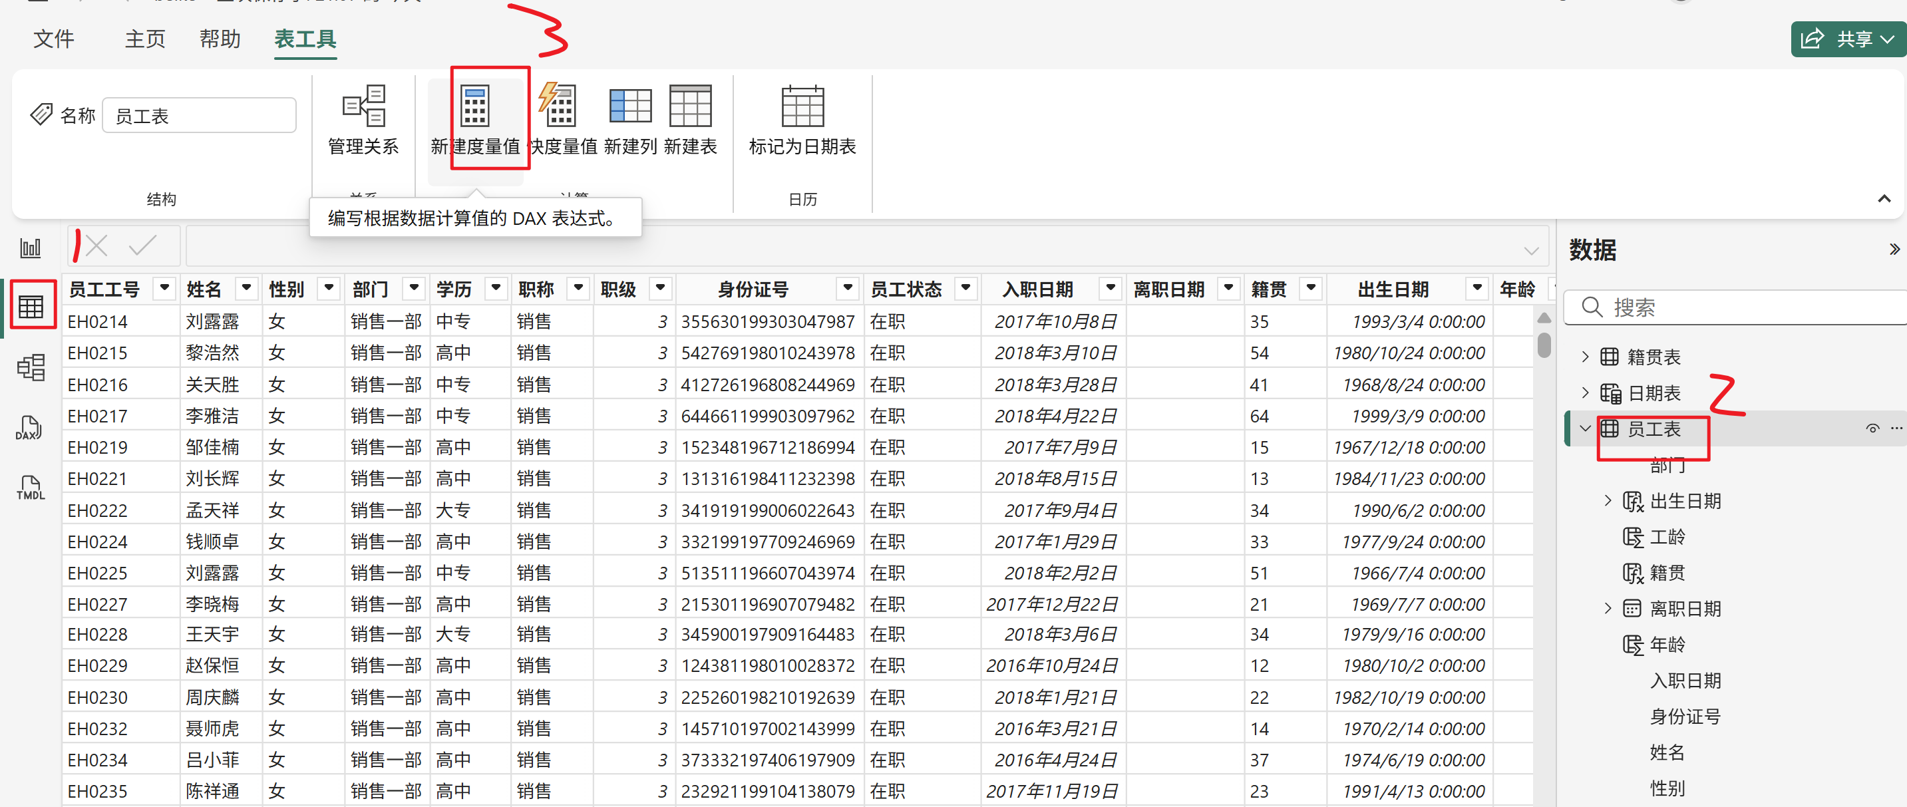Open the 部门 column filter dropdown
This screenshot has height=807, width=1907.
point(414,288)
